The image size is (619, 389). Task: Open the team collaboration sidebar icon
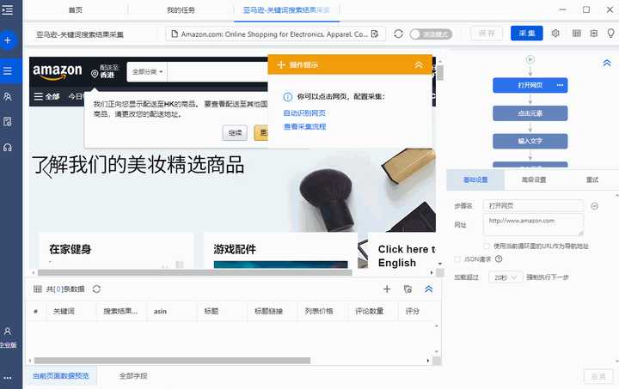(x=8, y=96)
